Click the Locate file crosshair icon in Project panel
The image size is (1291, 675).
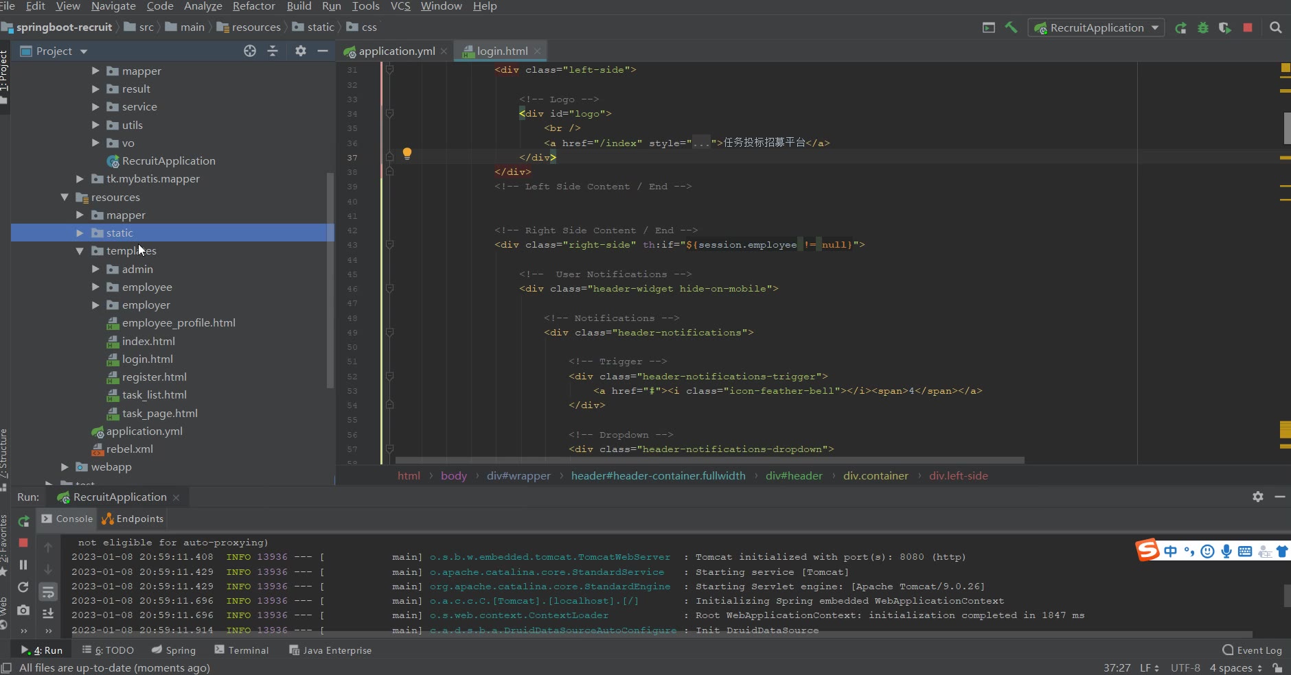click(250, 51)
